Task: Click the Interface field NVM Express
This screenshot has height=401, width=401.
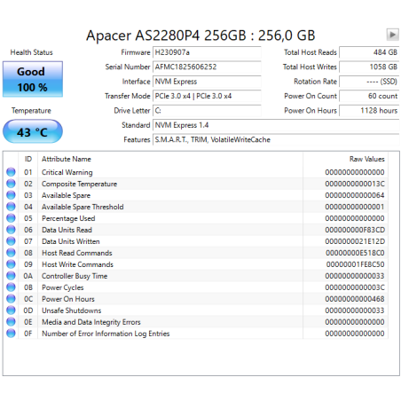Action: (207, 82)
